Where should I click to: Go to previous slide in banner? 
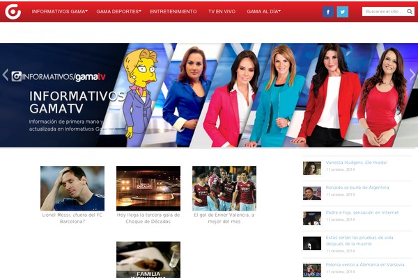pos(6,75)
